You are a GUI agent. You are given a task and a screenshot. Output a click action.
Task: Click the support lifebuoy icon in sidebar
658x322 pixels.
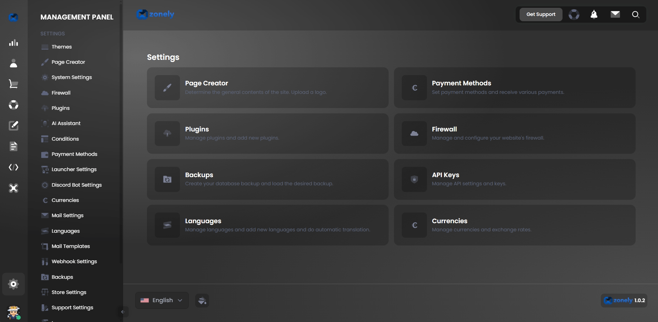[x=13, y=105]
